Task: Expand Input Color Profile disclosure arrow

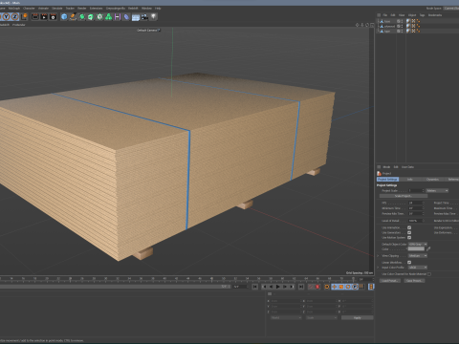Action: coord(379,268)
